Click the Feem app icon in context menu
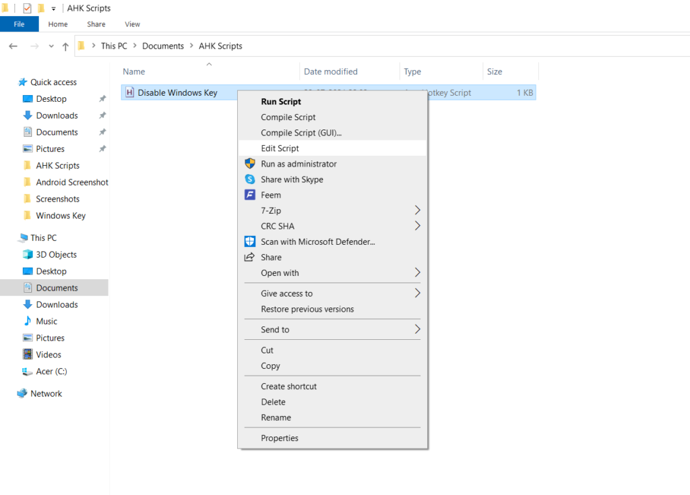This screenshot has height=495, width=690. coord(250,195)
